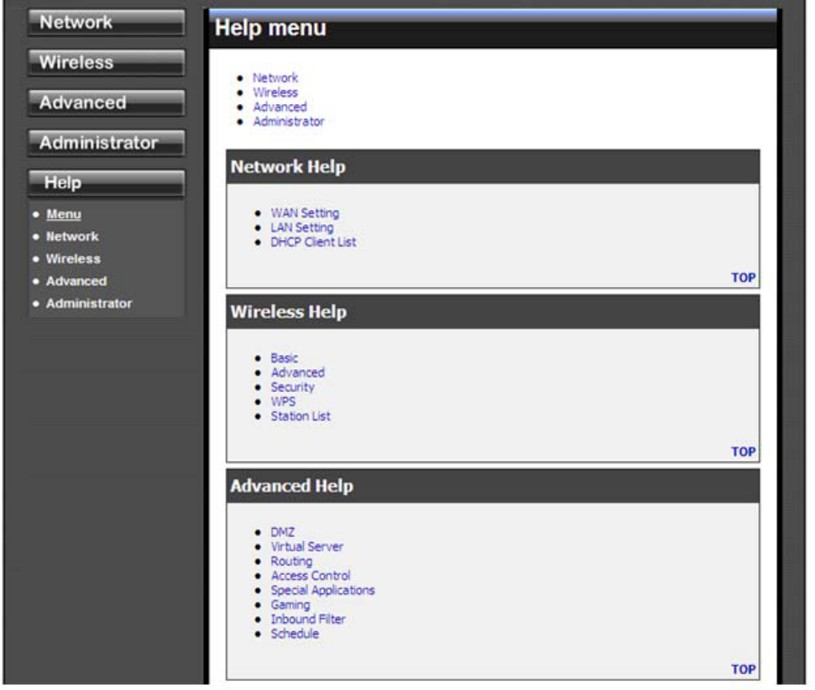Click the Advanced Help section heading
This screenshot has width=815, height=690.
(x=291, y=486)
